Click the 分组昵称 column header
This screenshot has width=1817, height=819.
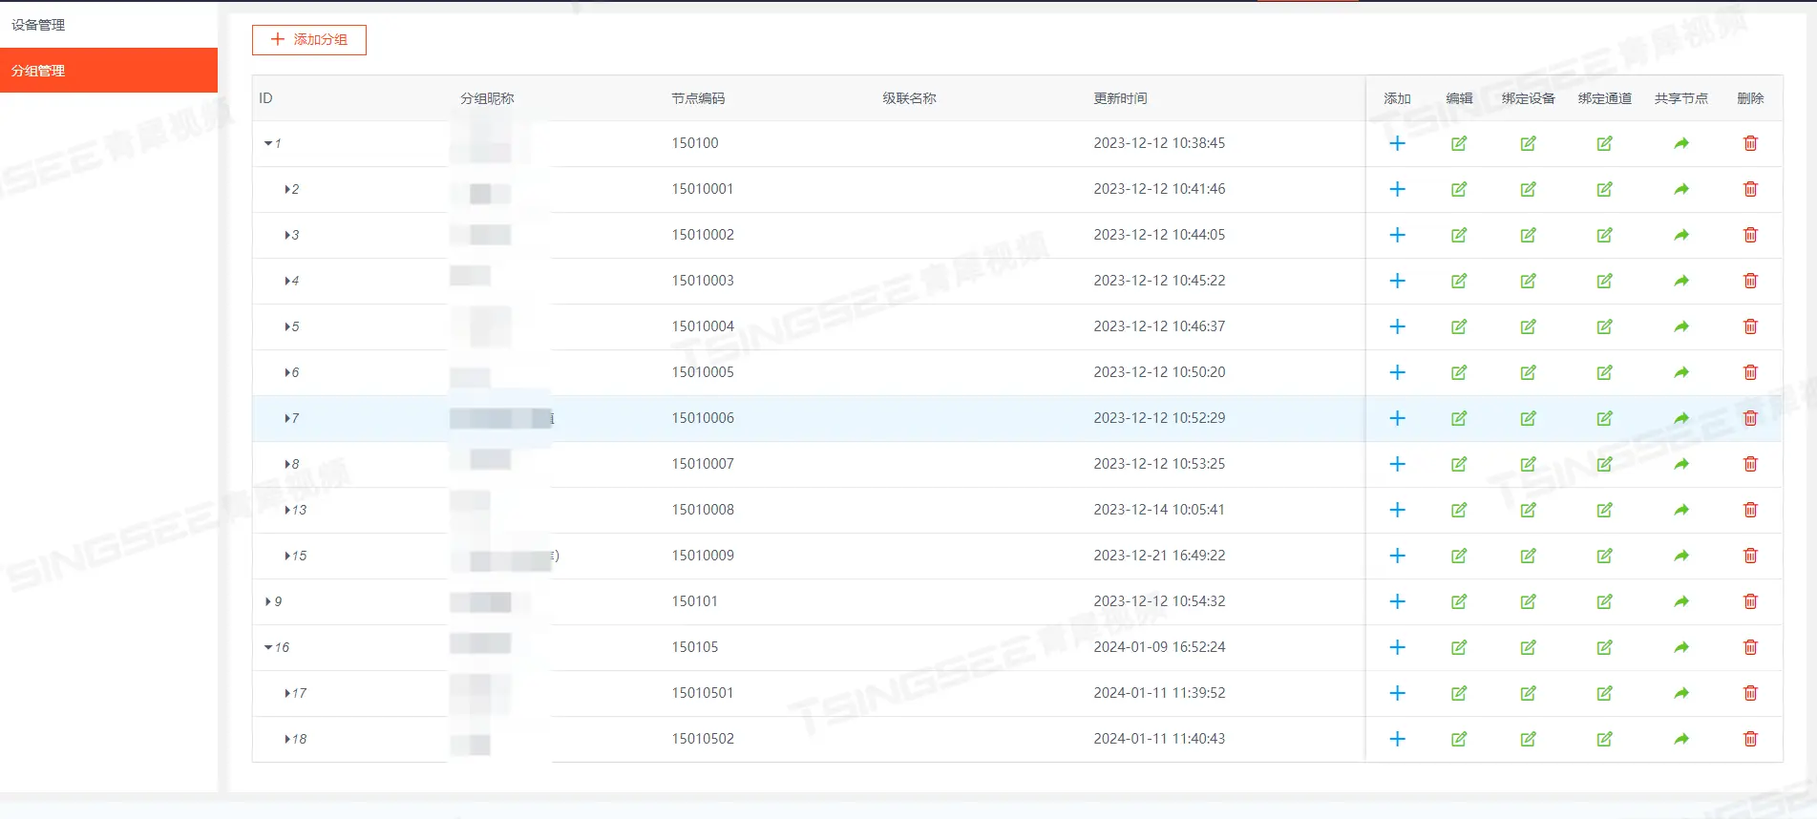[x=487, y=98]
